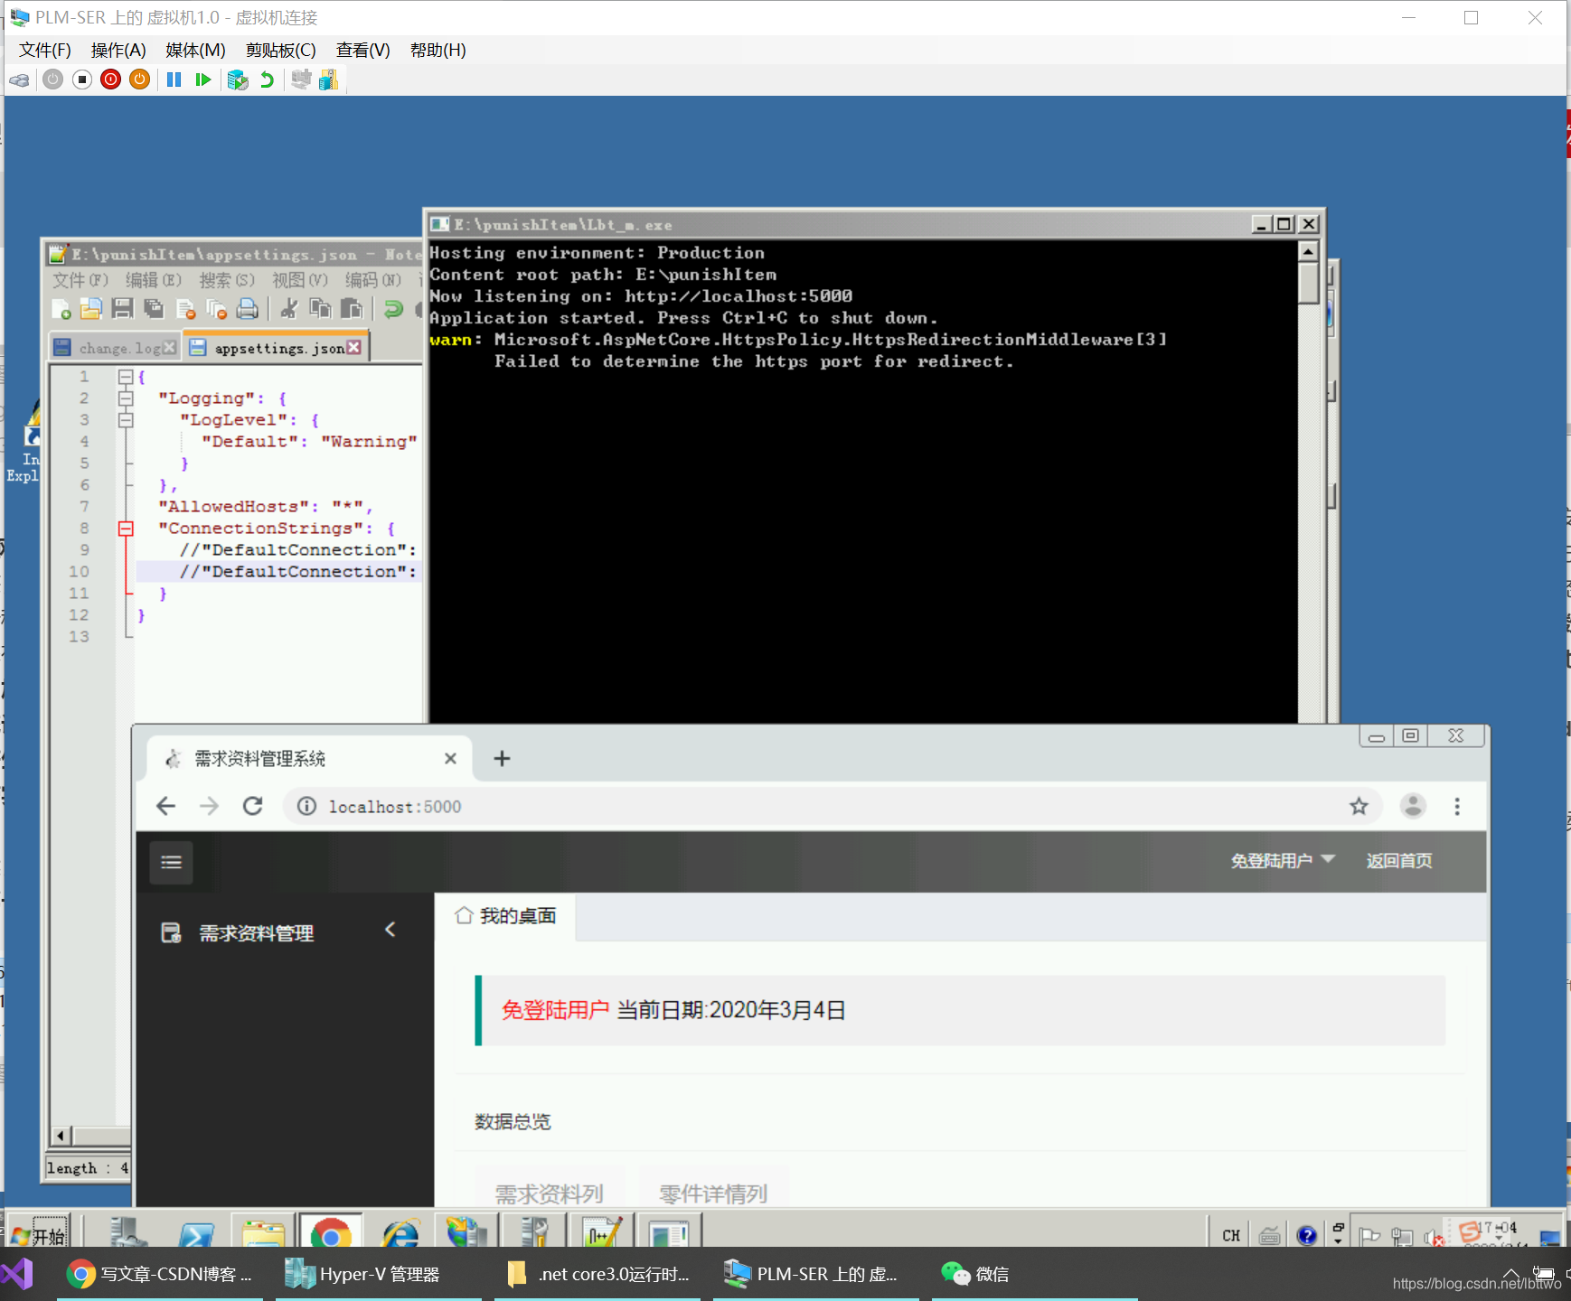Viewport: 1571px width, 1301px height.
Task: Select the 我的桌面 tab
Action: pos(505,916)
